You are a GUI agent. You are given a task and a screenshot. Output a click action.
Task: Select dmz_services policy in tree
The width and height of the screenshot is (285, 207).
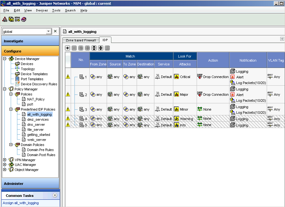coord(38,119)
